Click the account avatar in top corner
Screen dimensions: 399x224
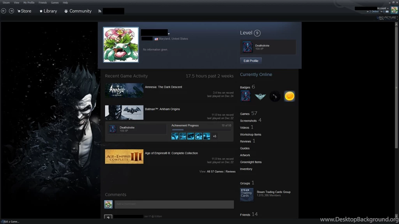click(x=394, y=10)
